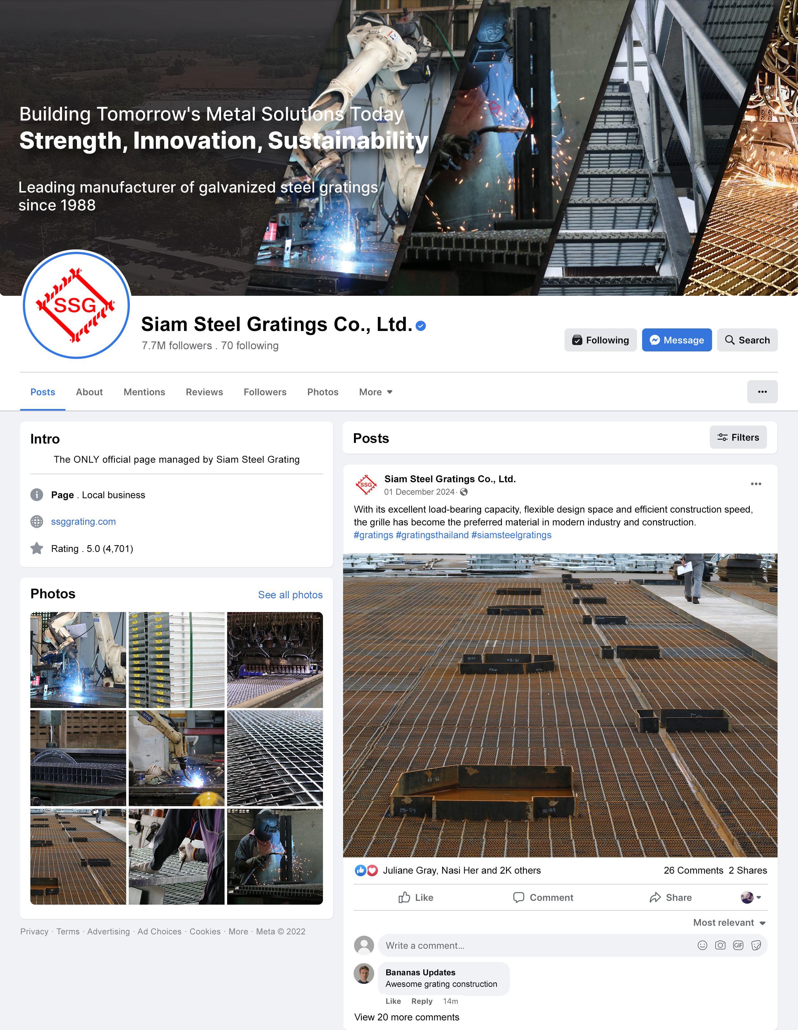Open sticker picker in comment box

point(756,945)
